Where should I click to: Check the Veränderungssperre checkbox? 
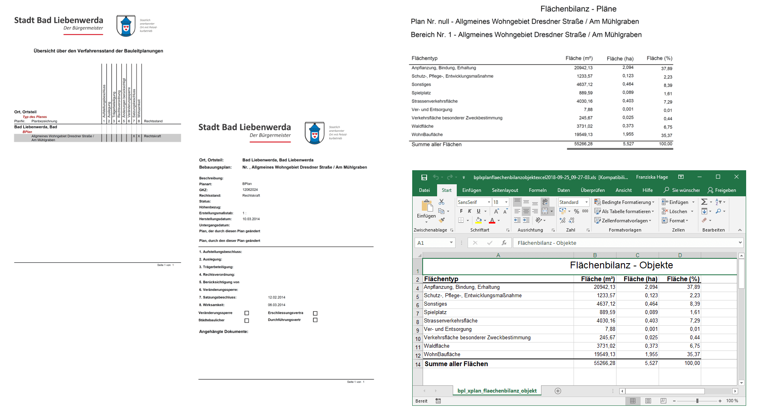pos(247,313)
